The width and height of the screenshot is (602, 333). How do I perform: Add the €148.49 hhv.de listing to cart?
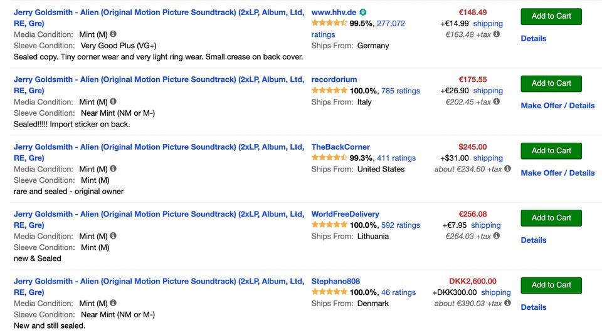[x=551, y=16]
